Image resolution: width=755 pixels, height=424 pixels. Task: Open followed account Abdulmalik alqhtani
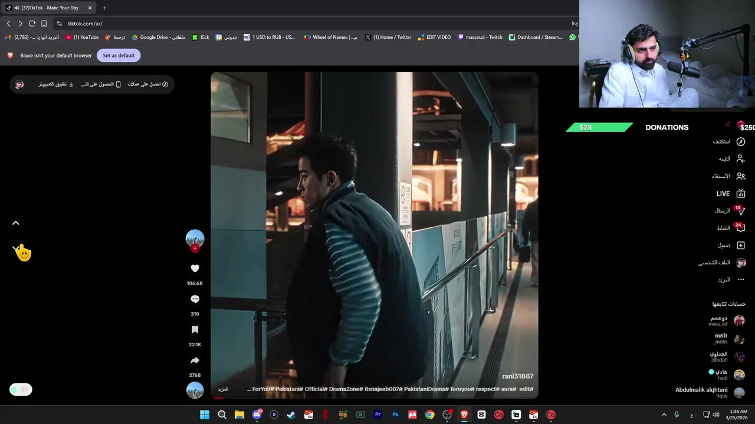click(x=710, y=393)
